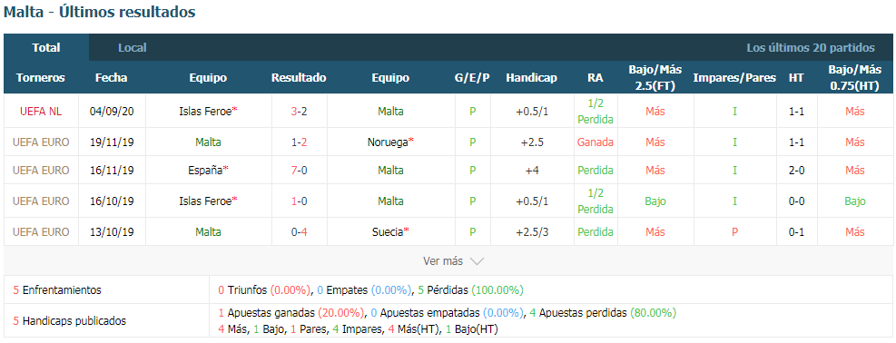The image size is (896, 343).
Task: Open the 1-2 result against Noruega
Action: pos(299,142)
